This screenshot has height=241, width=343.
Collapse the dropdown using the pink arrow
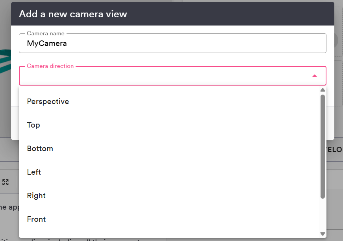(314, 76)
